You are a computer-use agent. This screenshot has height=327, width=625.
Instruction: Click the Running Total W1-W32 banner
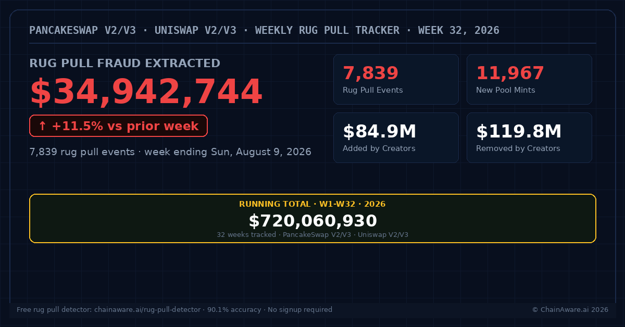tap(312, 218)
